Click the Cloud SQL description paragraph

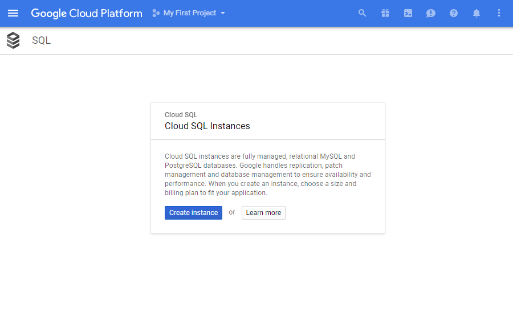pyautogui.click(x=268, y=175)
